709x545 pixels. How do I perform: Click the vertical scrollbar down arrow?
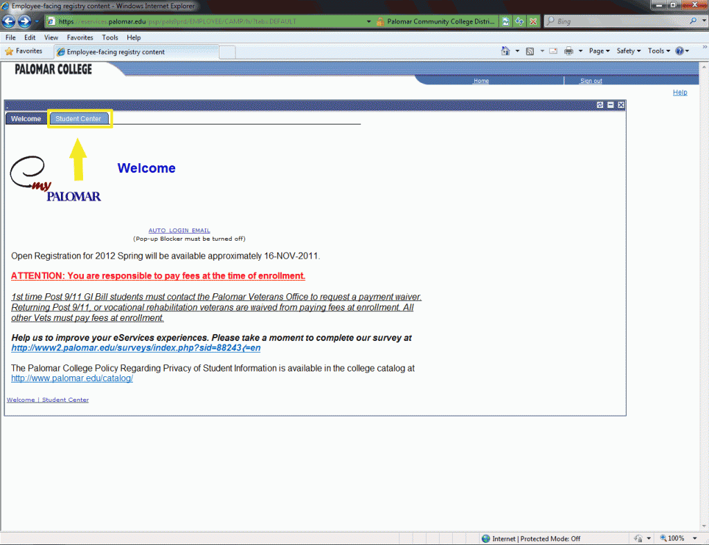point(704,526)
